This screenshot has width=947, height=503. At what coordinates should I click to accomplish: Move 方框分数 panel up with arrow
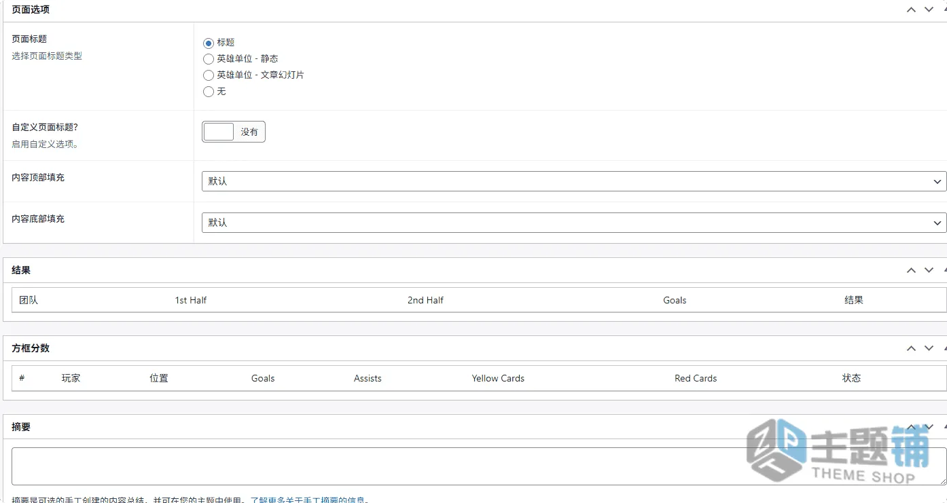click(x=911, y=348)
